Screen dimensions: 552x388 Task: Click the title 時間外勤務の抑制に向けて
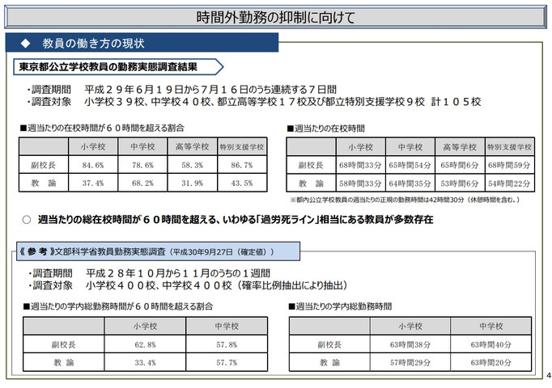click(276, 17)
